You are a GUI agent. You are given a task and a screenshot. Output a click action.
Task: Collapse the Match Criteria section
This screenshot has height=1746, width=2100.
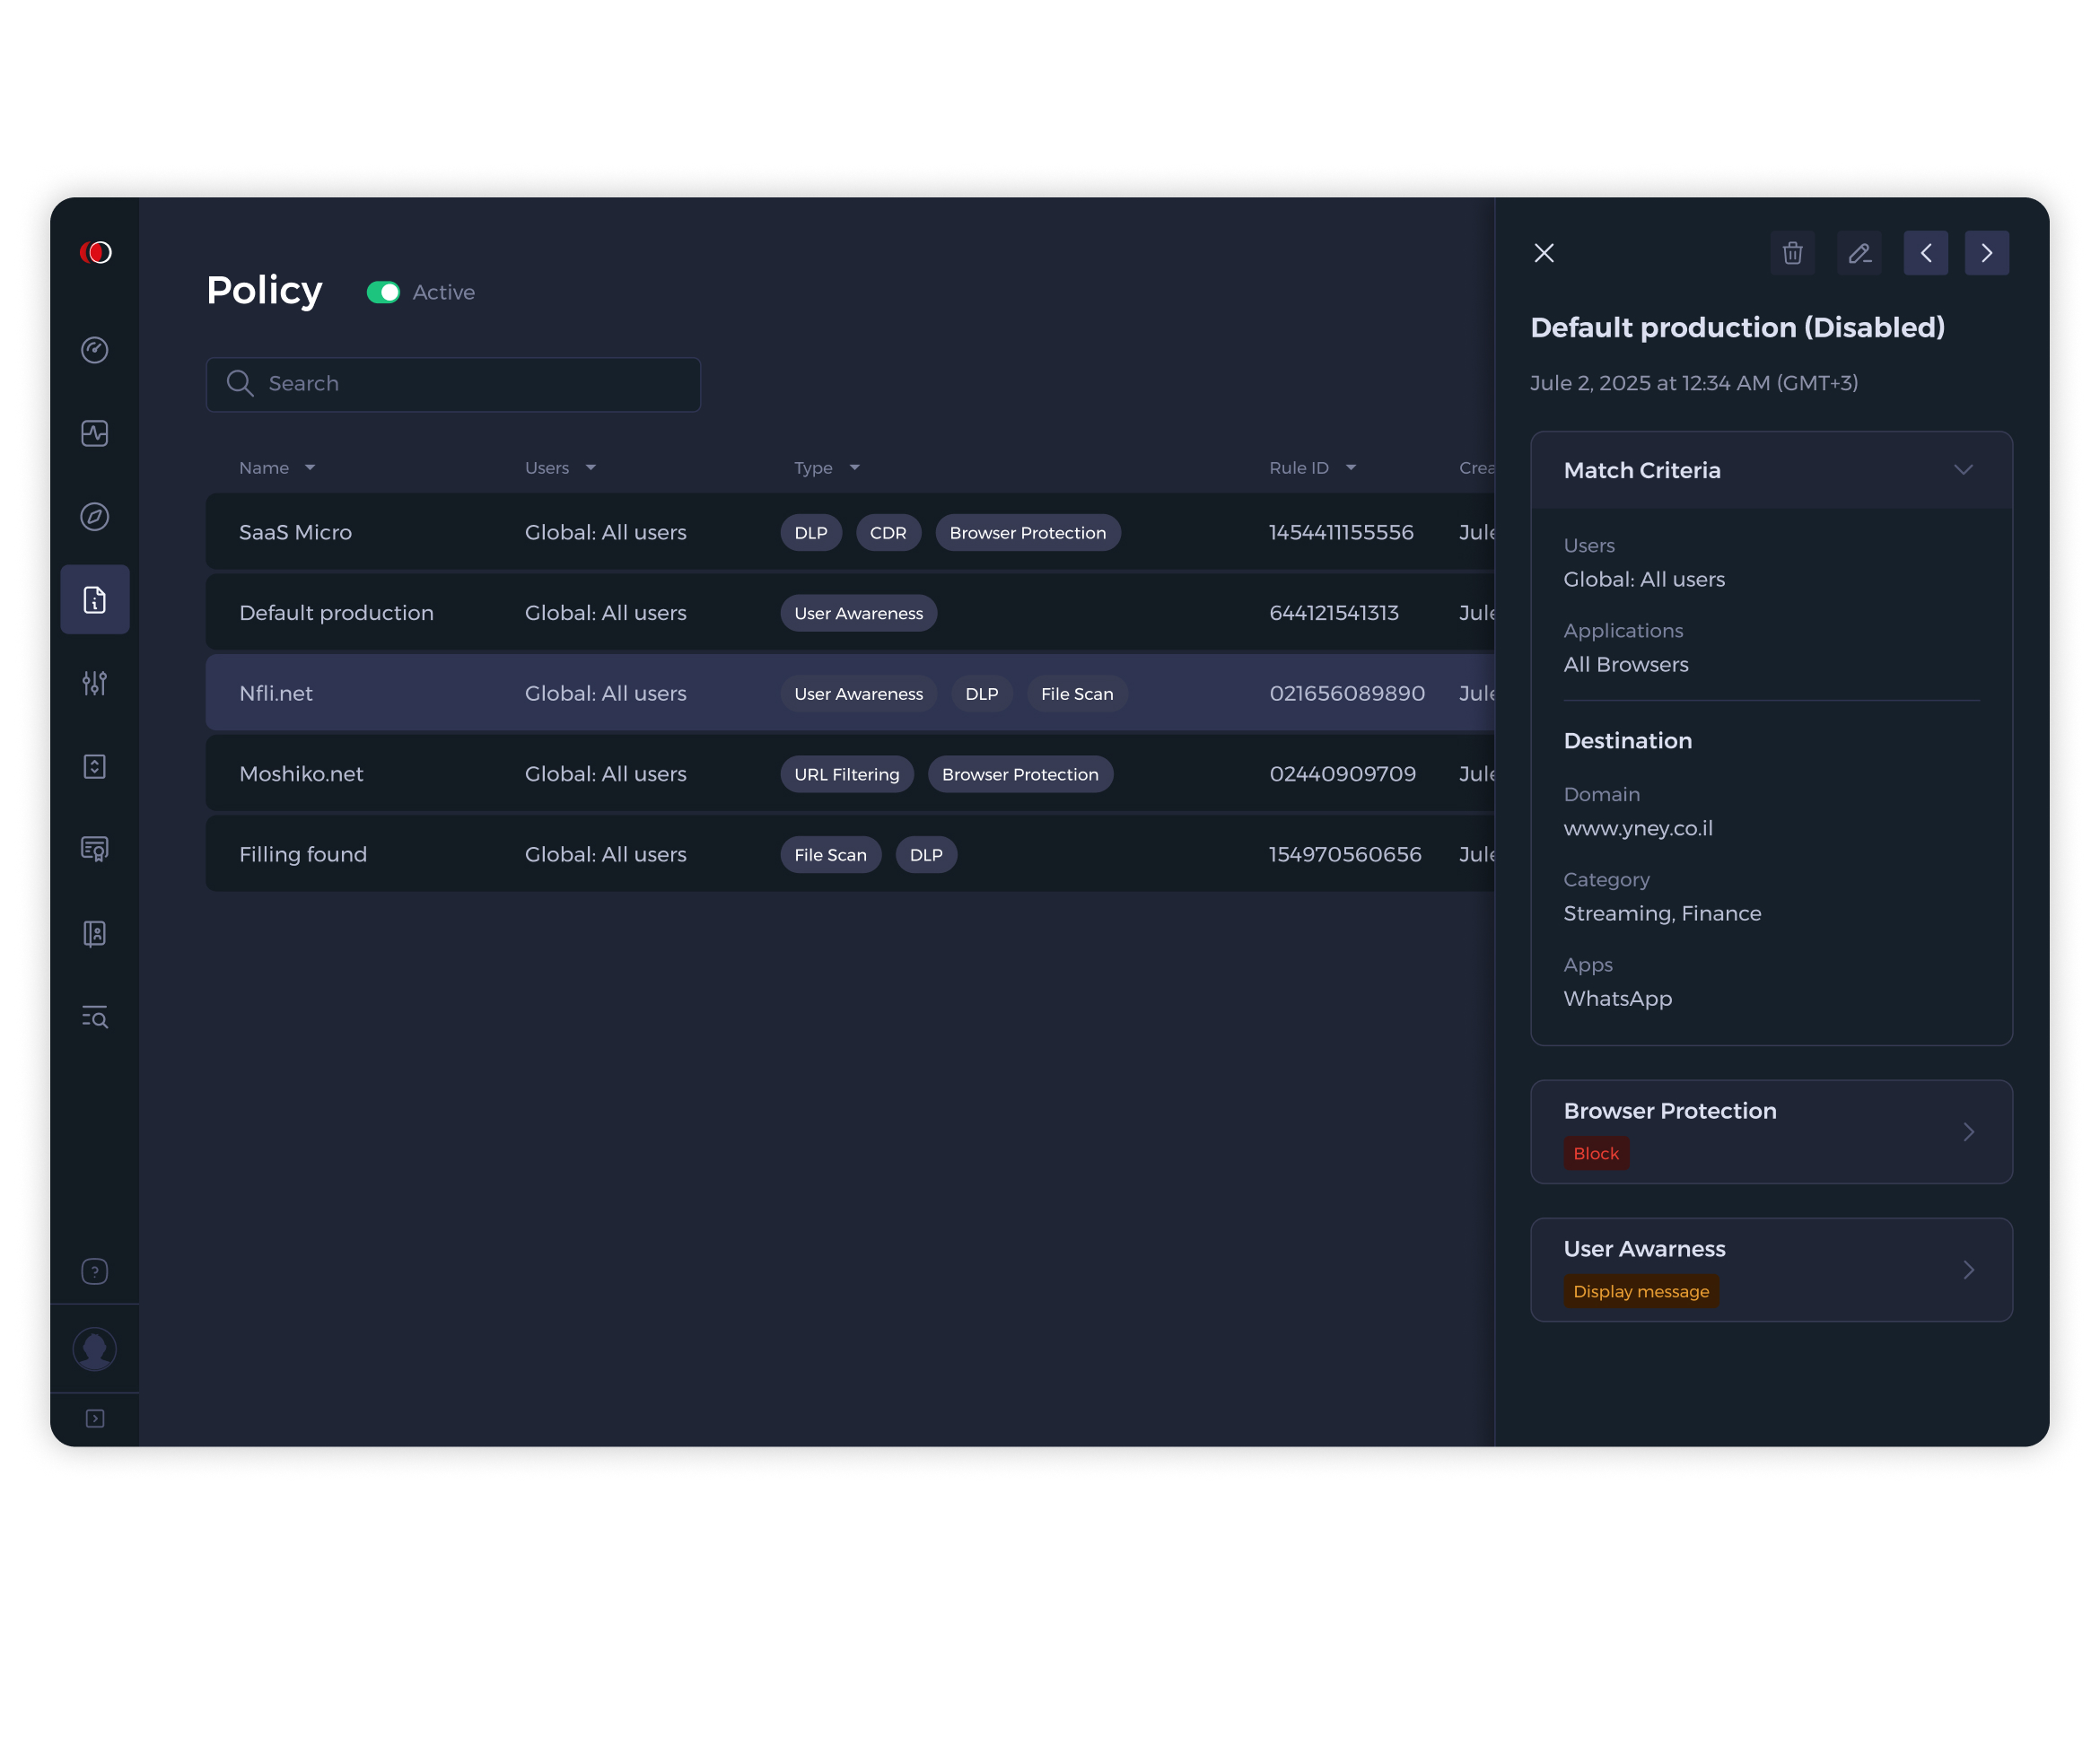(1963, 470)
